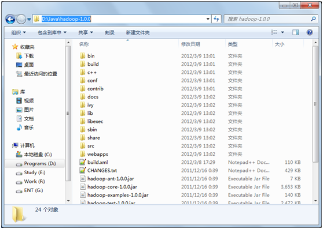
Task: Select 桌面 in navigation pane
Action: tap(28, 65)
